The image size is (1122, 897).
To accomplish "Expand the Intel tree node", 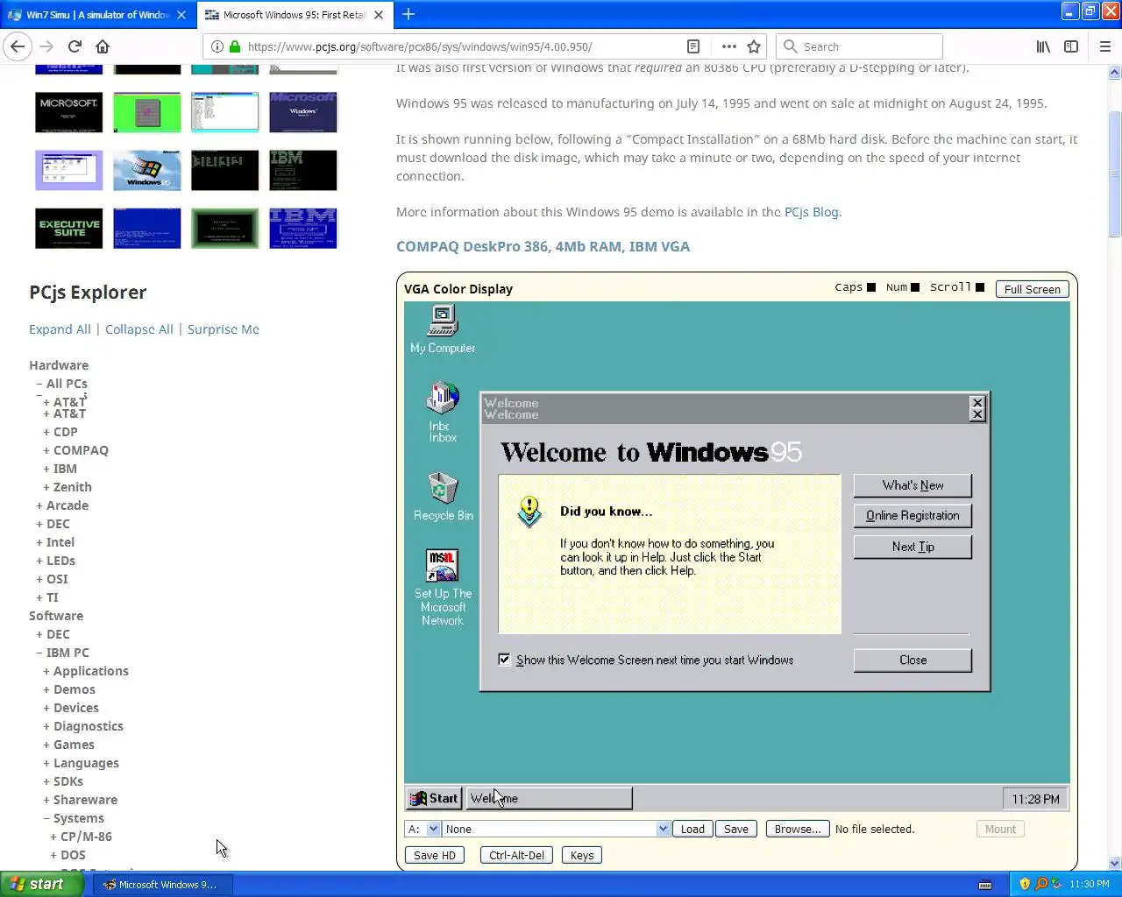I will [39, 542].
